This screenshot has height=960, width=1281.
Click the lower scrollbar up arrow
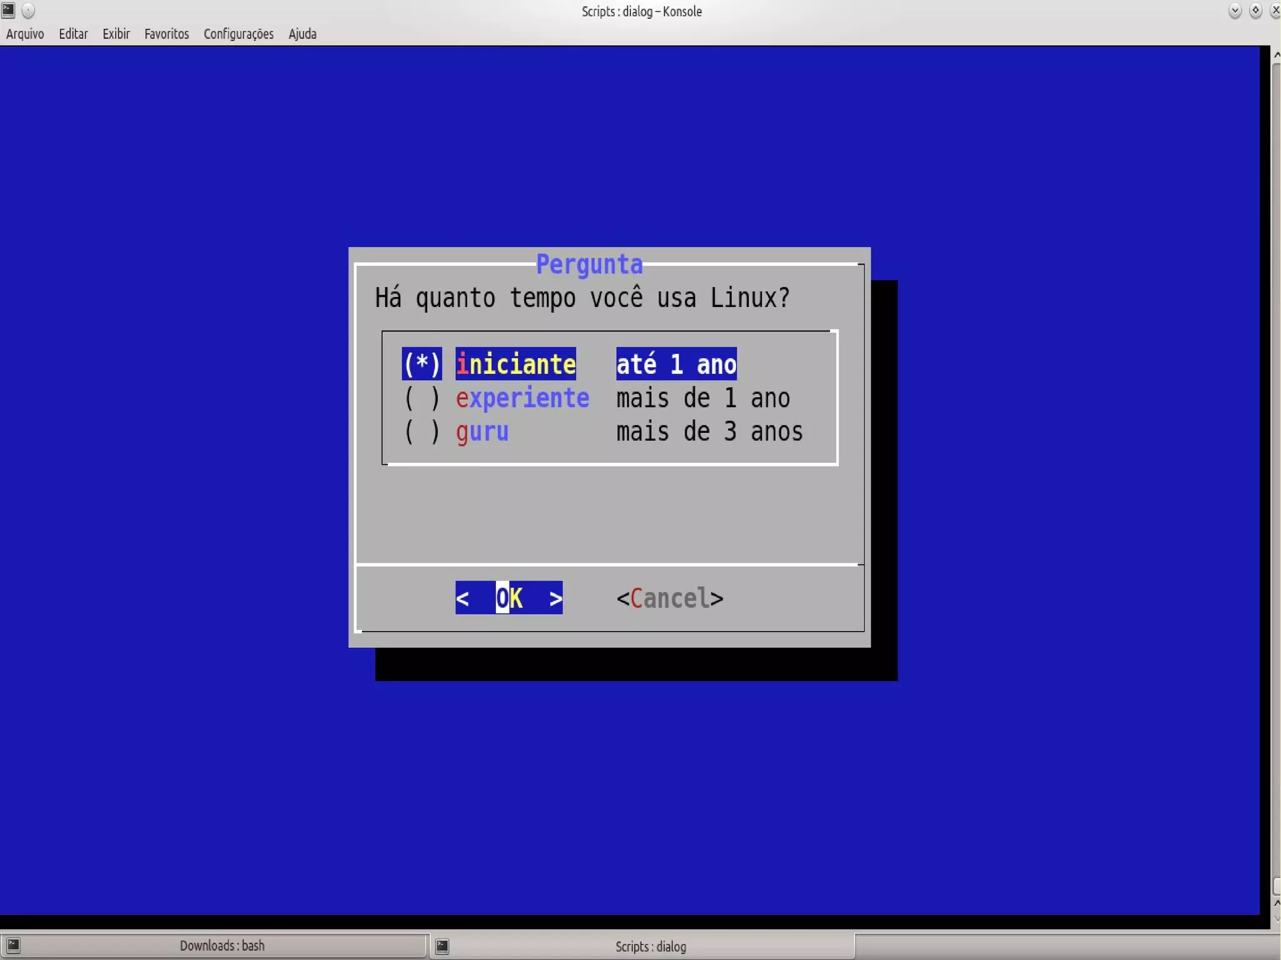[1276, 904]
